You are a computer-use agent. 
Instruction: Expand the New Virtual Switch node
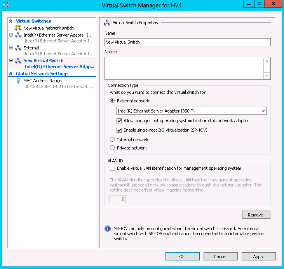pyautogui.click(x=11, y=60)
